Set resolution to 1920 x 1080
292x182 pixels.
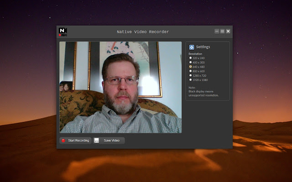190,80
